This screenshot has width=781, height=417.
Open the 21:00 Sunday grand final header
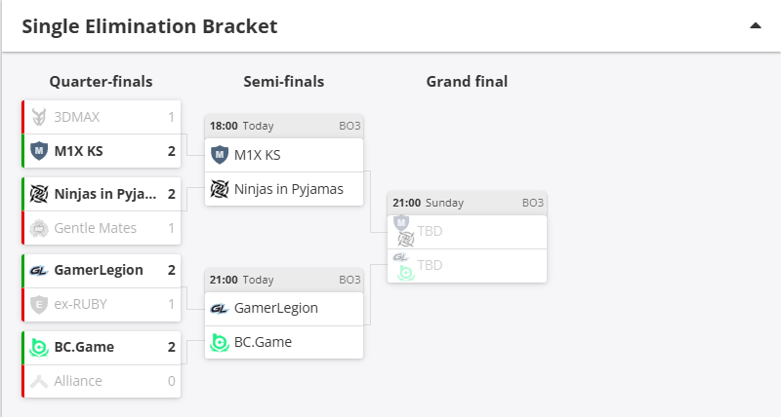467,203
